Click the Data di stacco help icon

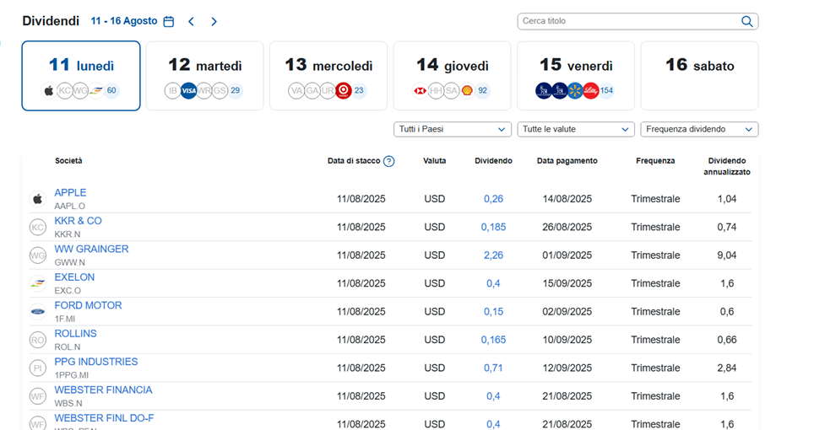(x=388, y=161)
